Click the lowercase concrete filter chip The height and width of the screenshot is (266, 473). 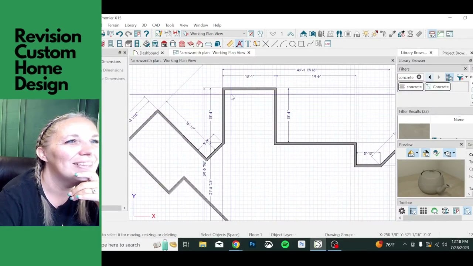coord(411,87)
